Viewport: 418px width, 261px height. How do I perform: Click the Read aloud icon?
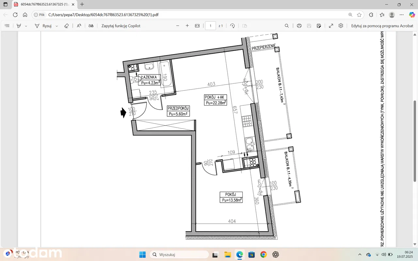(x=79, y=26)
